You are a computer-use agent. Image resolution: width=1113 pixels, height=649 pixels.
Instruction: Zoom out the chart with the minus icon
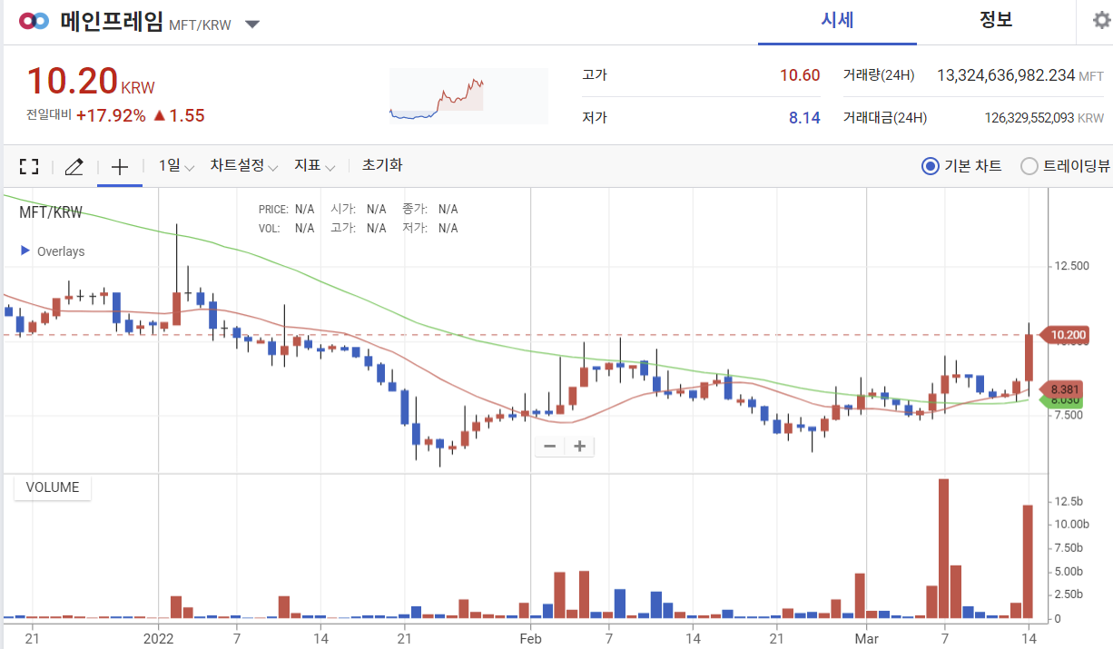pyautogui.click(x=548, y=446)
